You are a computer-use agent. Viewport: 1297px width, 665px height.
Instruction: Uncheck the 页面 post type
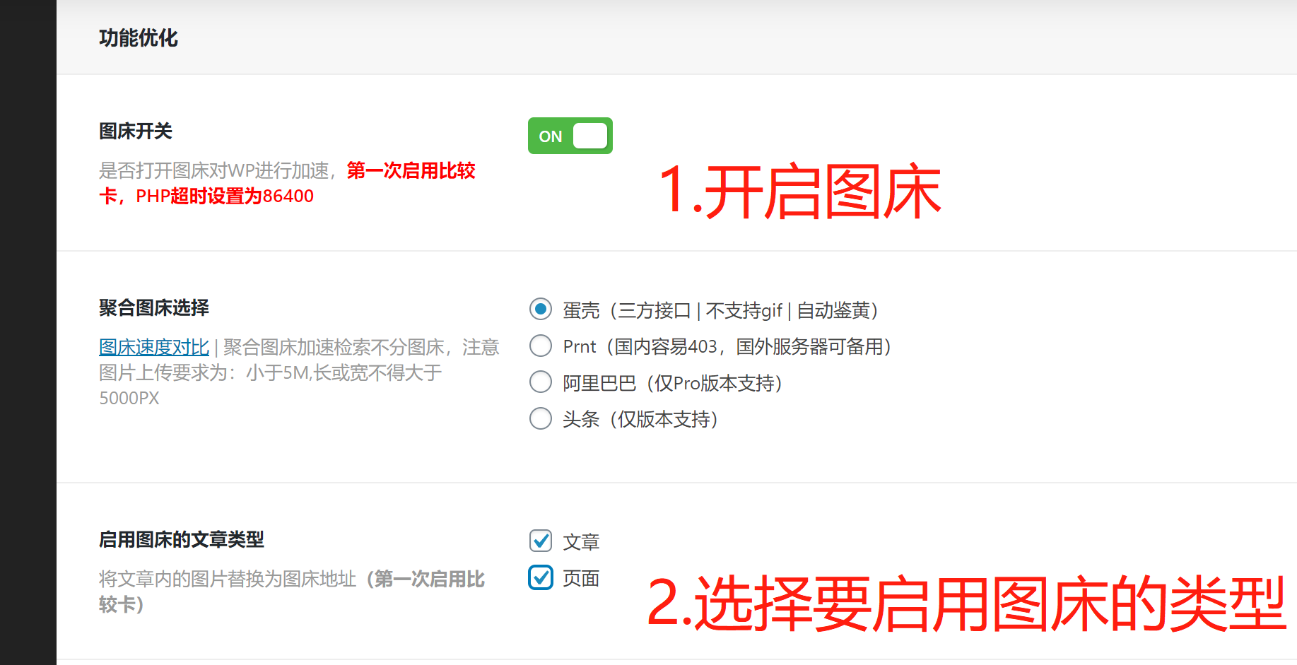pos(540,577)
